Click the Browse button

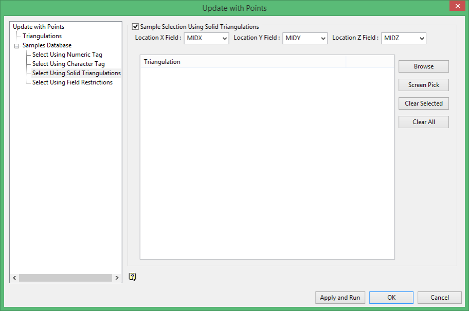tap(424, 66)
